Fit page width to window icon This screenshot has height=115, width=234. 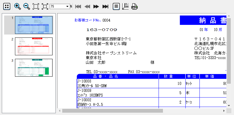pyautogui.click(x=45, y=6)
